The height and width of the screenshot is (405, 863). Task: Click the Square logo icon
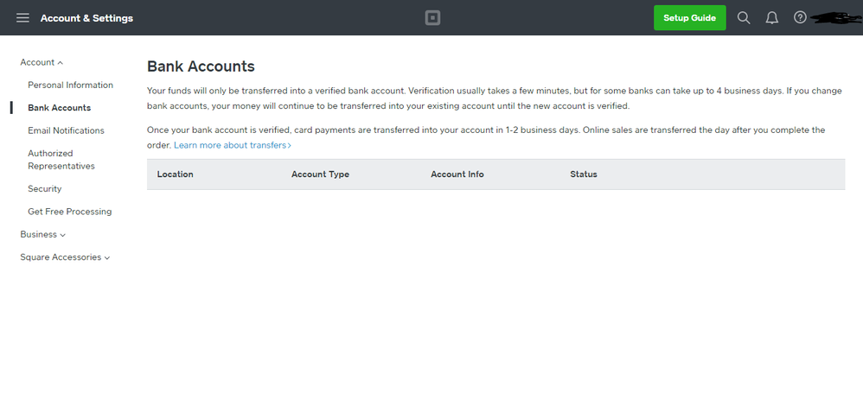(x=432, y=18)
